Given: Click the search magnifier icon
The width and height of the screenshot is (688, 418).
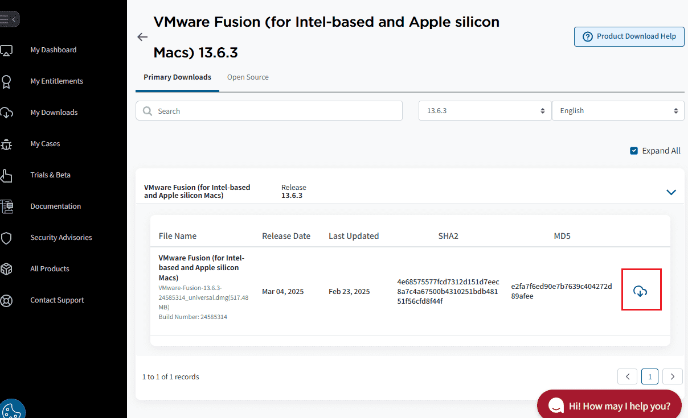Looking at the screenshot, I should click(x=148, y=111).
